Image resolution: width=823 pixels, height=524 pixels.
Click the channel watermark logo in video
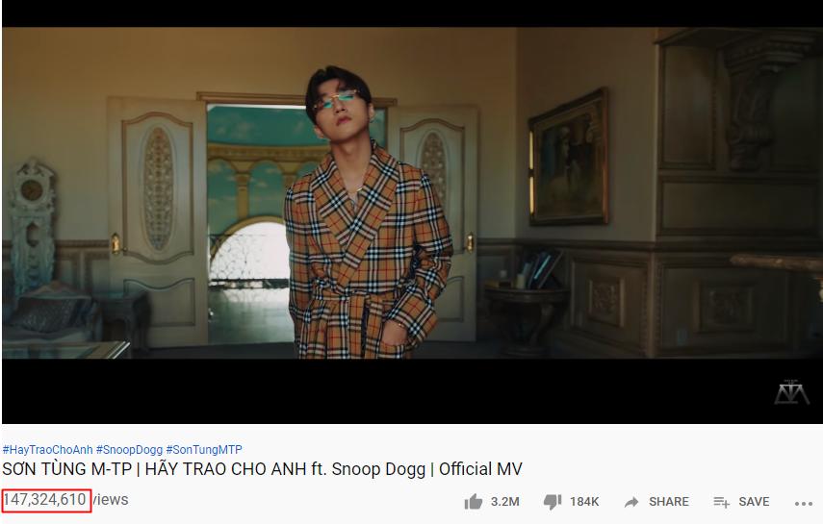tap(791, 392)
